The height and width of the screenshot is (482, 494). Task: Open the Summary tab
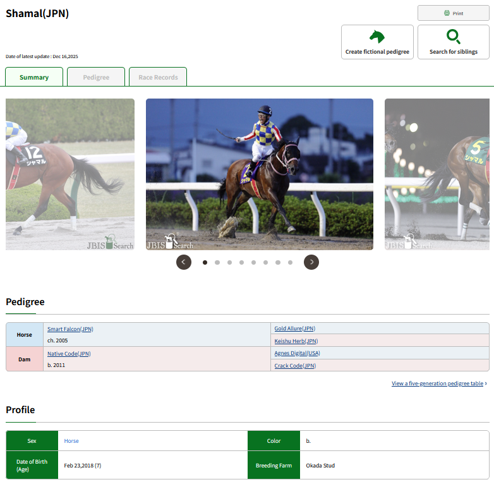[34, 76]
